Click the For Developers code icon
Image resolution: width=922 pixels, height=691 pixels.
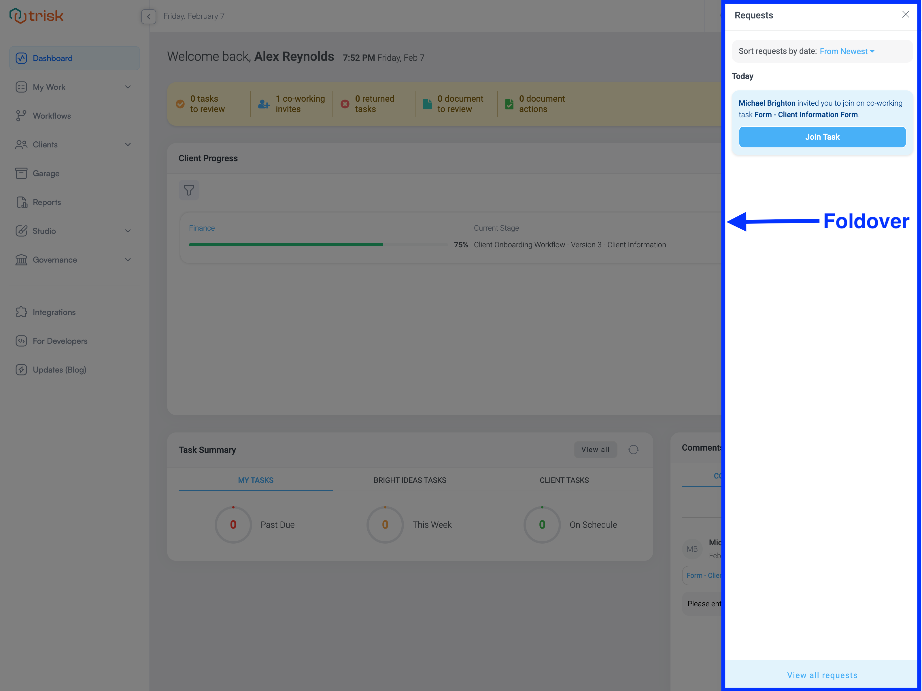[x=21, y=341]
